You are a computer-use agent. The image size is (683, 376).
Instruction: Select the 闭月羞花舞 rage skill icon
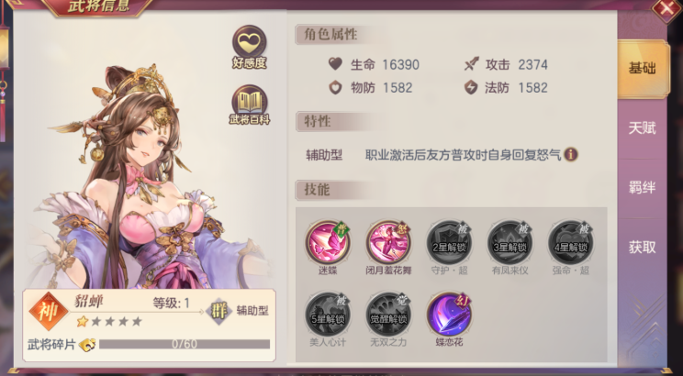388,242
